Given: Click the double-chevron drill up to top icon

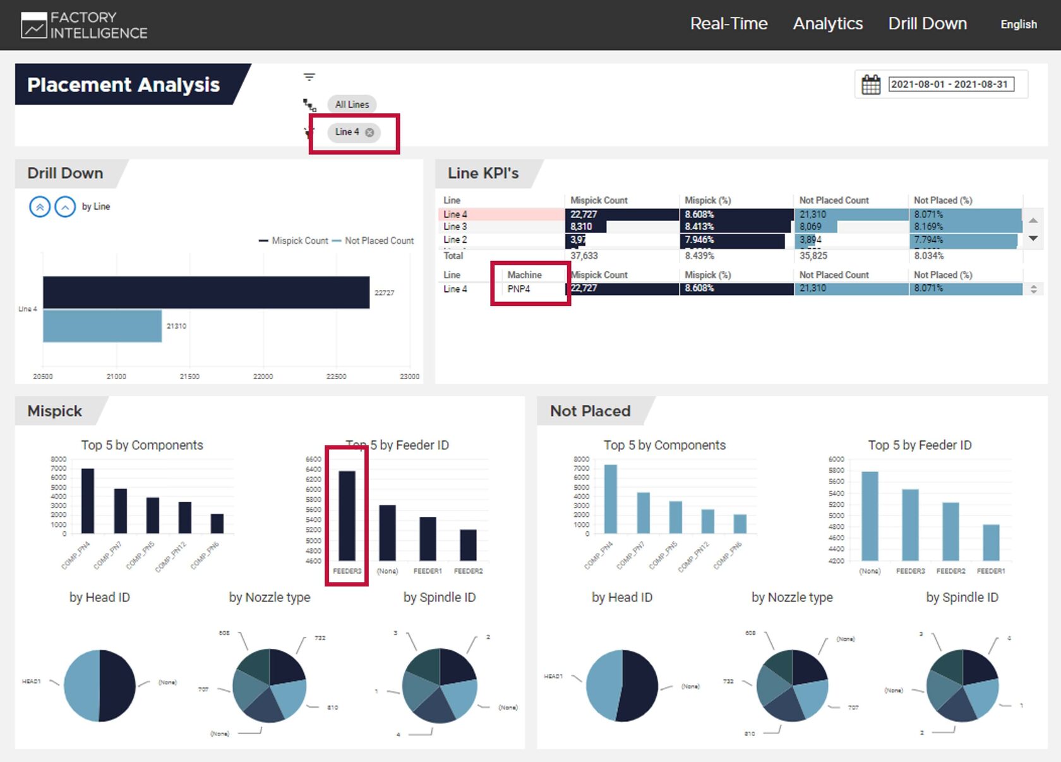Looking at the screenshot, I should click(x=40, y=207).
